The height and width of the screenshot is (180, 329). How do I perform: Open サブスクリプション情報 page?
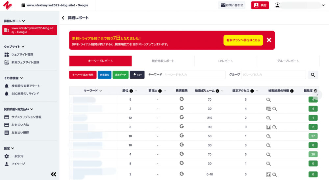pos(26,117)
